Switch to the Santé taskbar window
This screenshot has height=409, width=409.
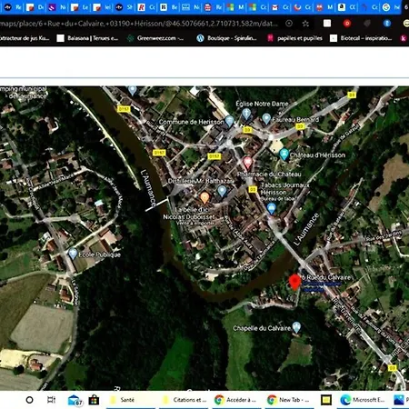click(x=123, y=400)
